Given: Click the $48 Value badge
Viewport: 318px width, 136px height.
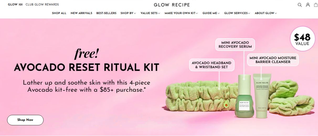Looking at the screenshot, I should coord(302,39).
